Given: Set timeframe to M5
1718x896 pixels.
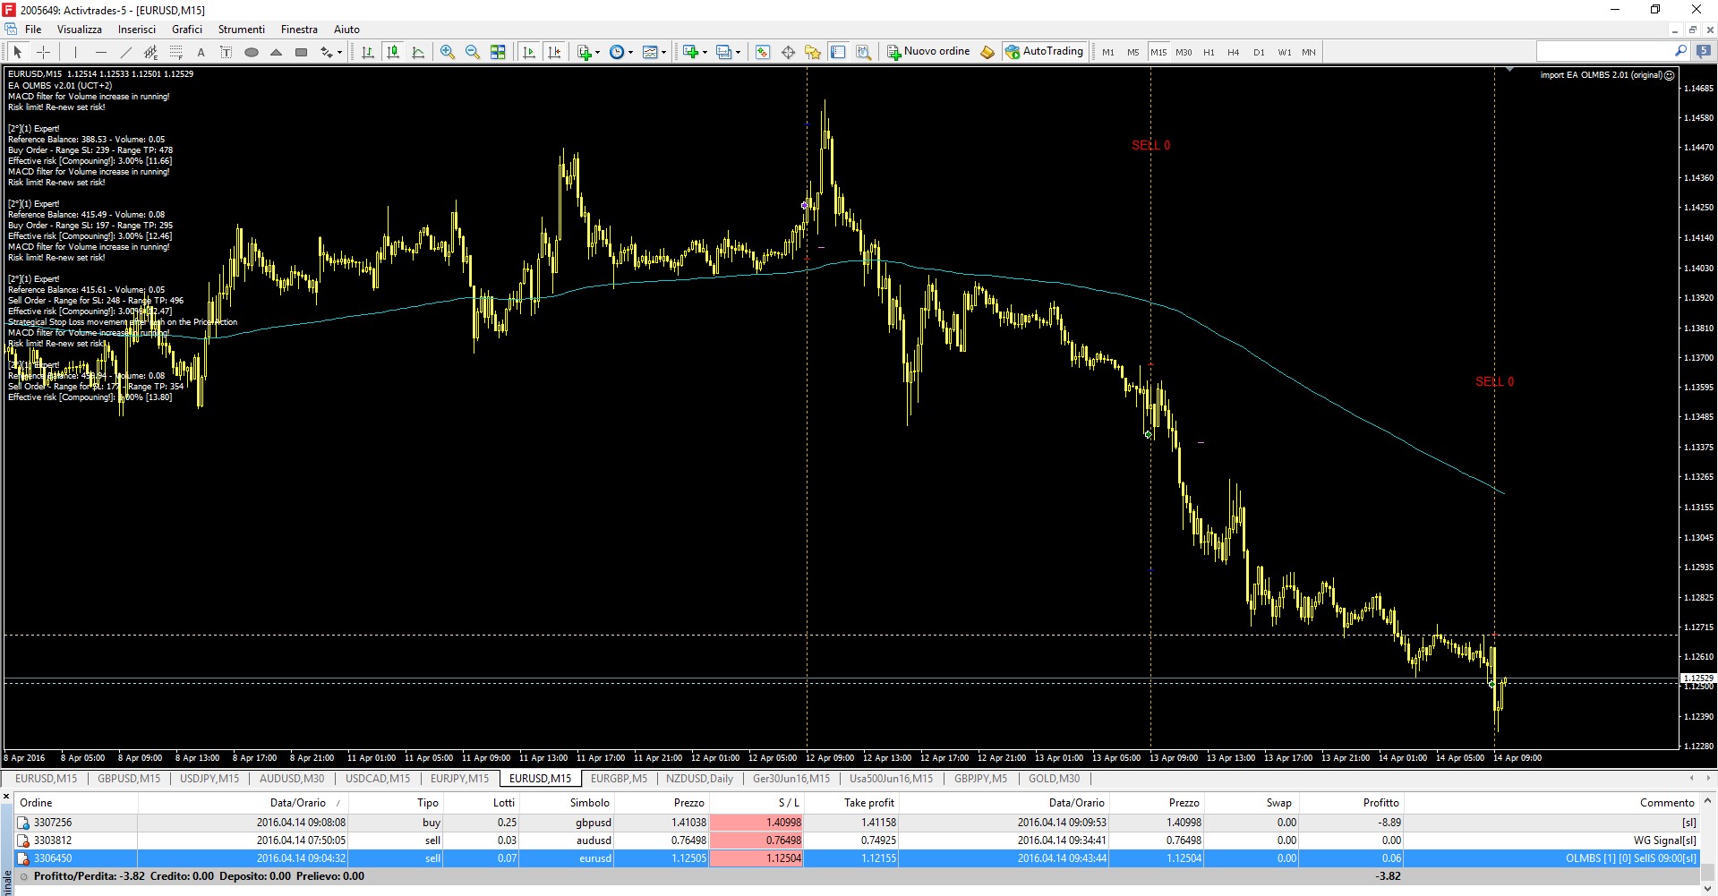Looking at the screenshot, I should pos(1133,52).
